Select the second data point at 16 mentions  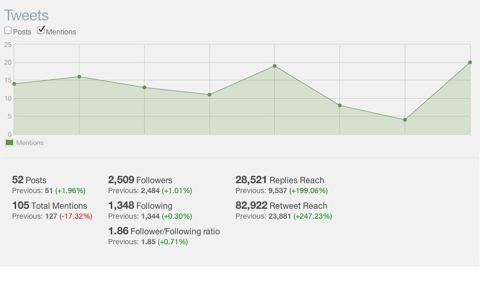click(79, 77)
